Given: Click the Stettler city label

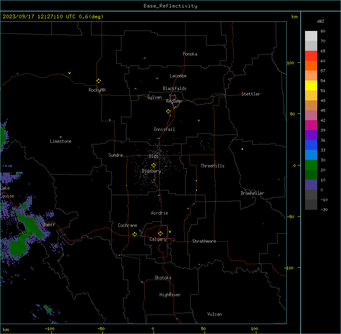Looking at the screenshot, I should tap(251, 94).
